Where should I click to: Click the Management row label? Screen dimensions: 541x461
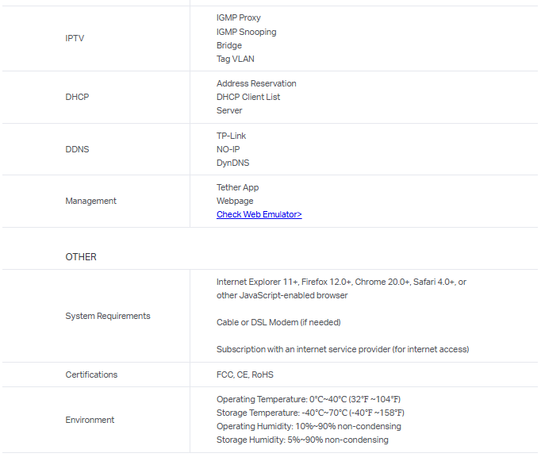tap(90, 201)
